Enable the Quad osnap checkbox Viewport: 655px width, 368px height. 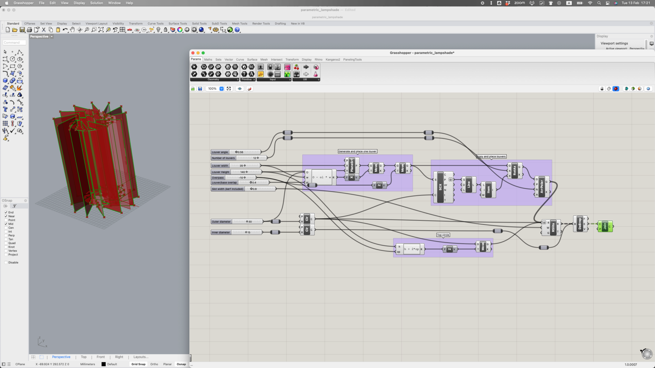click(x=6, y=243)
